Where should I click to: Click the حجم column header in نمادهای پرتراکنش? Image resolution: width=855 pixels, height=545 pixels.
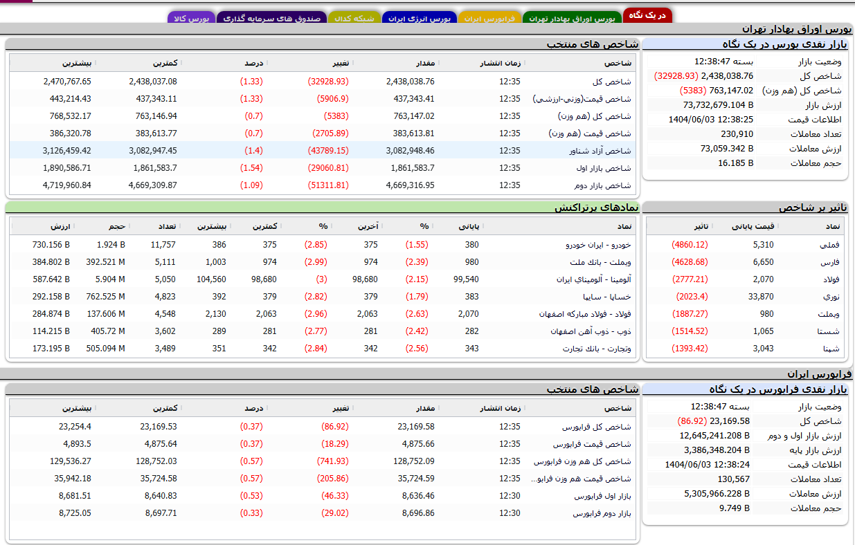coord(116,226)
